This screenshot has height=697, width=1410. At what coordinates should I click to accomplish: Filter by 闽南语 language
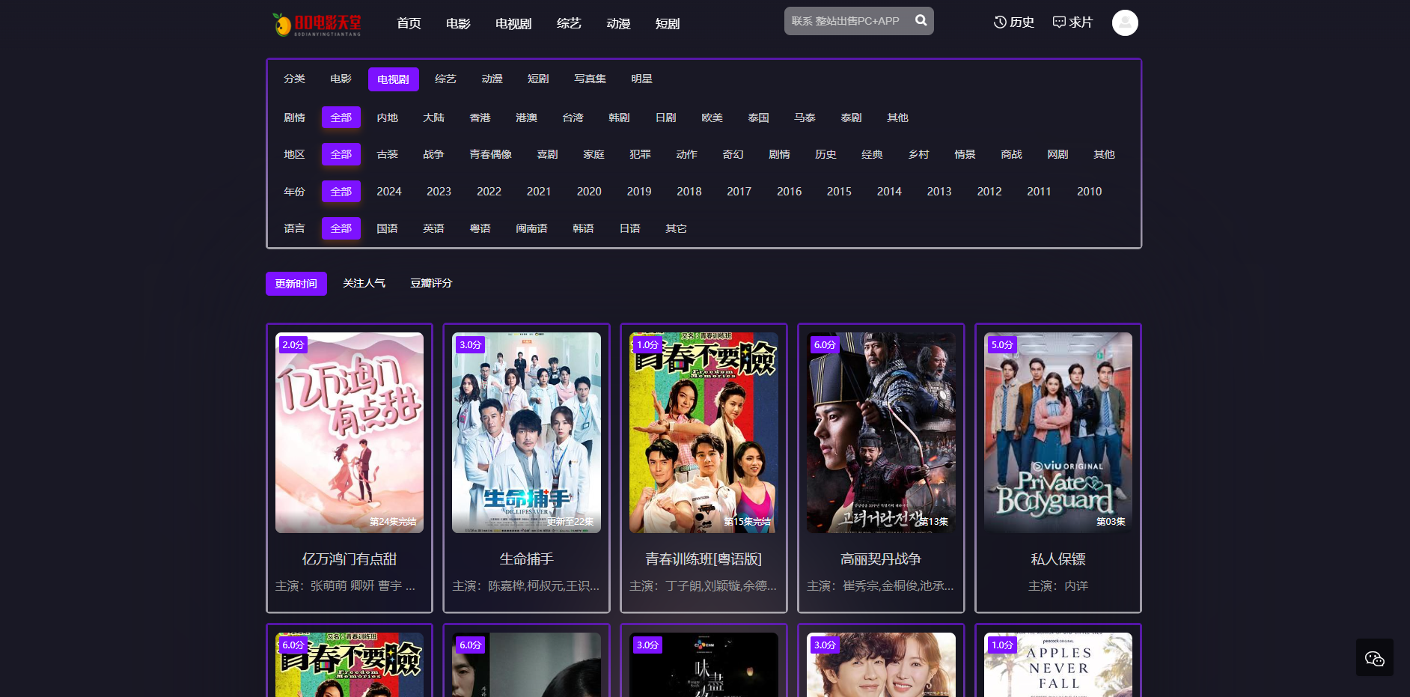pos(531,228)
